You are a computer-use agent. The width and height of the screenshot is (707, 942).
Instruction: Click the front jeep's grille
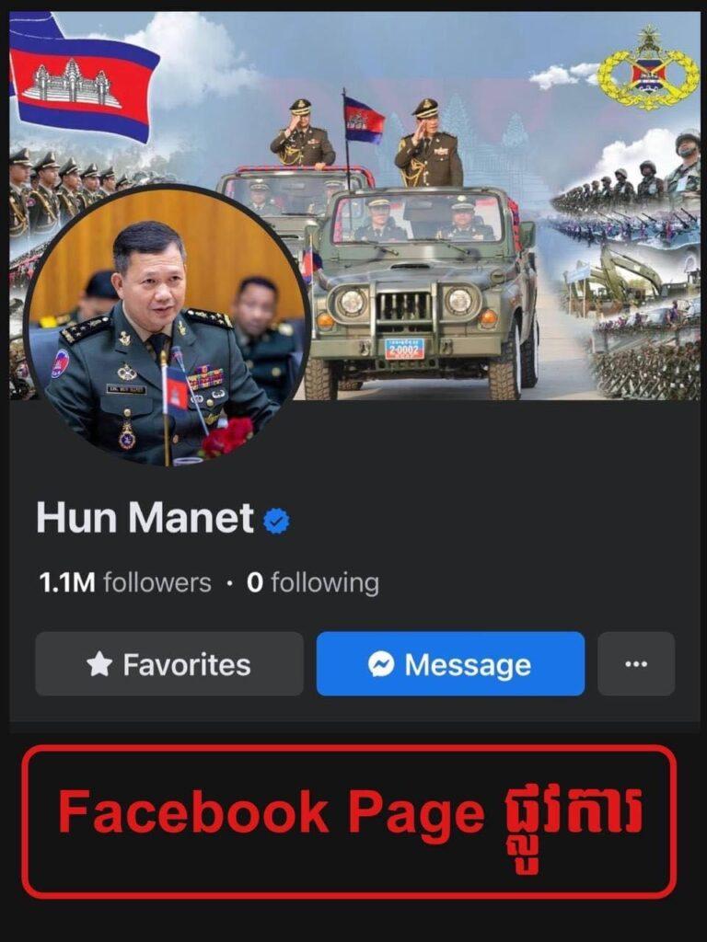(x=405, y=307)
